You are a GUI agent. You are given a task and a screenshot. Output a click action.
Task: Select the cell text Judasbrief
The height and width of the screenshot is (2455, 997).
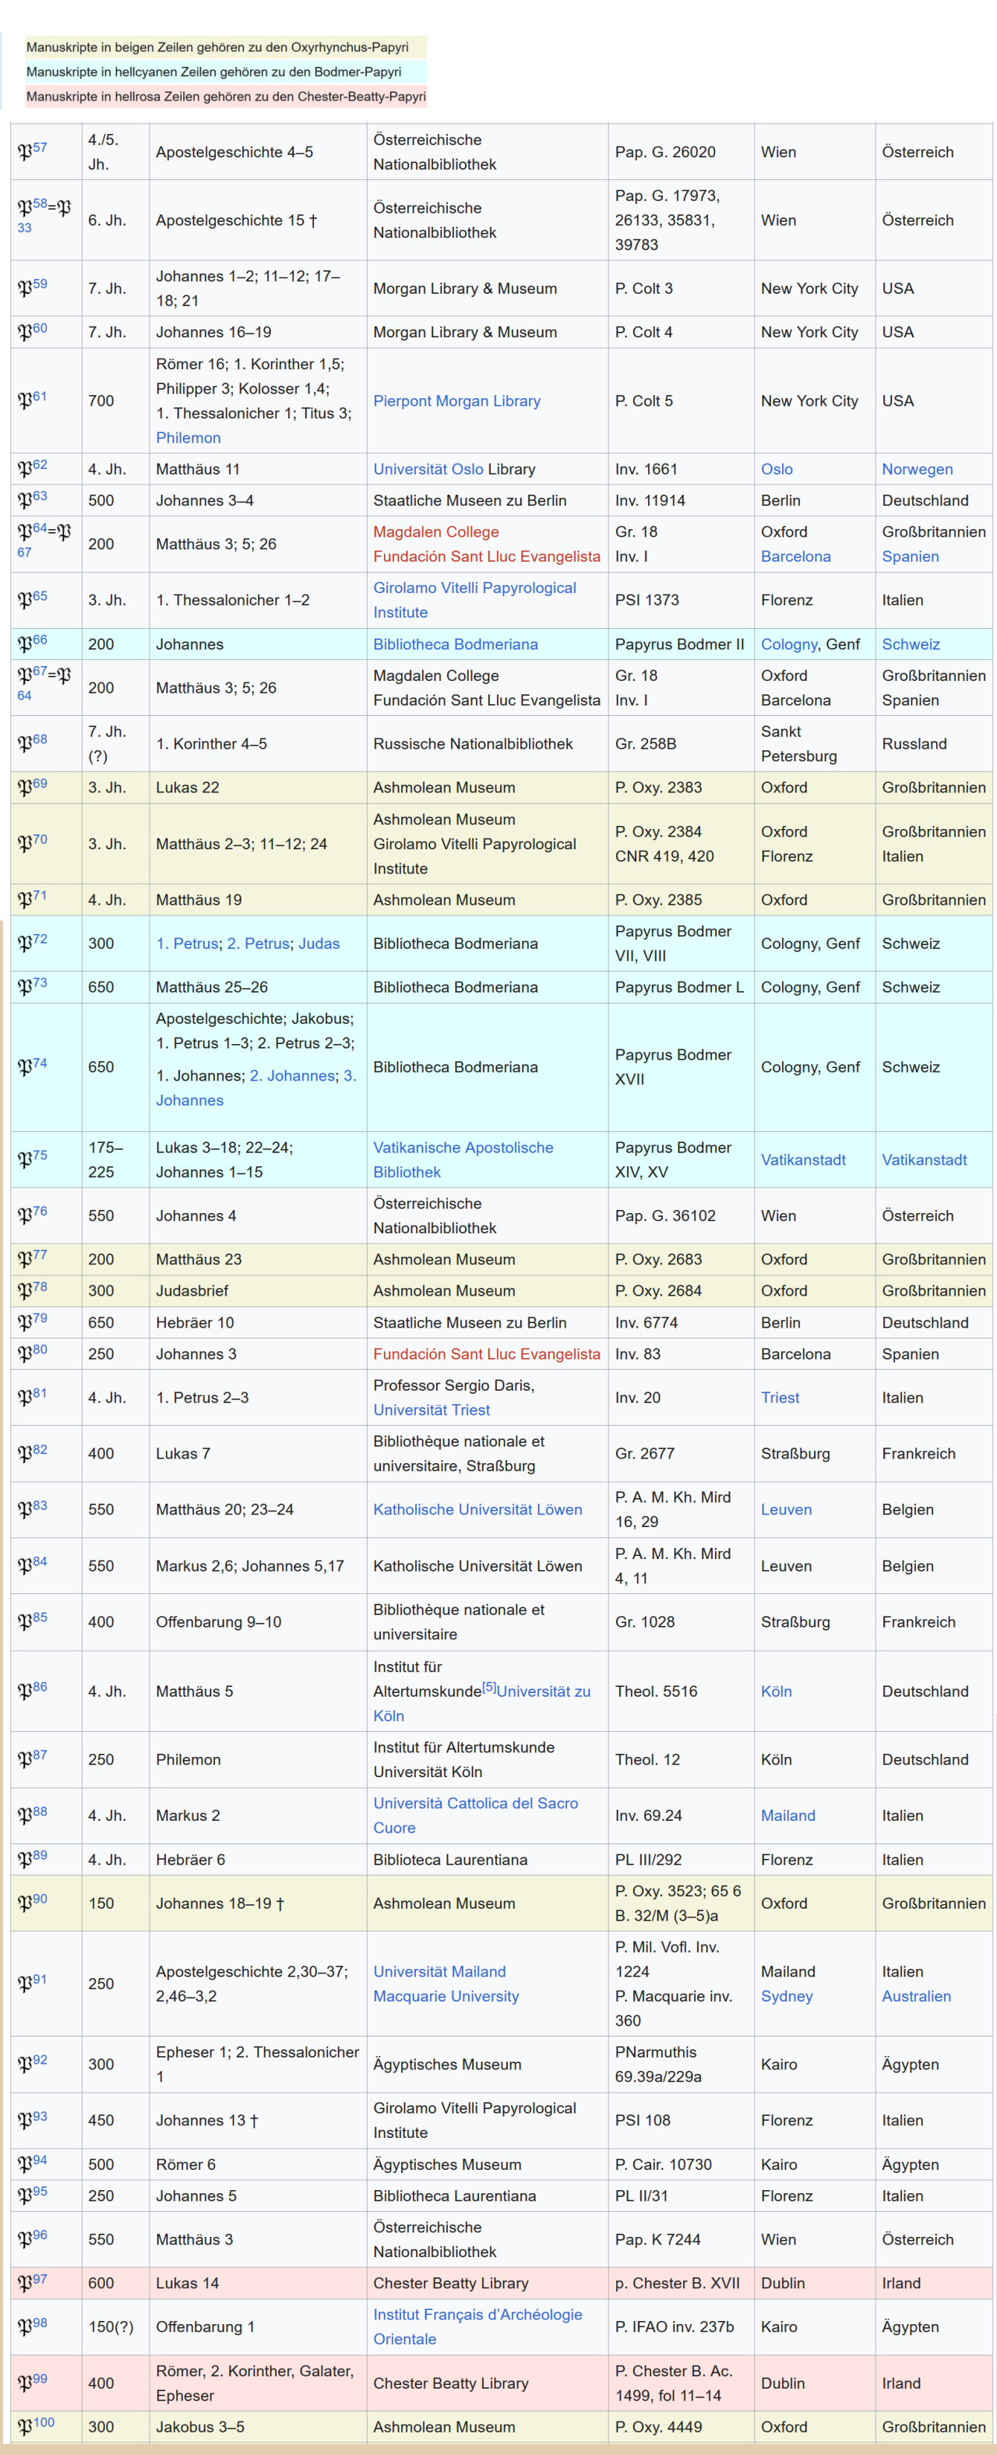(x=192, y=1290)
